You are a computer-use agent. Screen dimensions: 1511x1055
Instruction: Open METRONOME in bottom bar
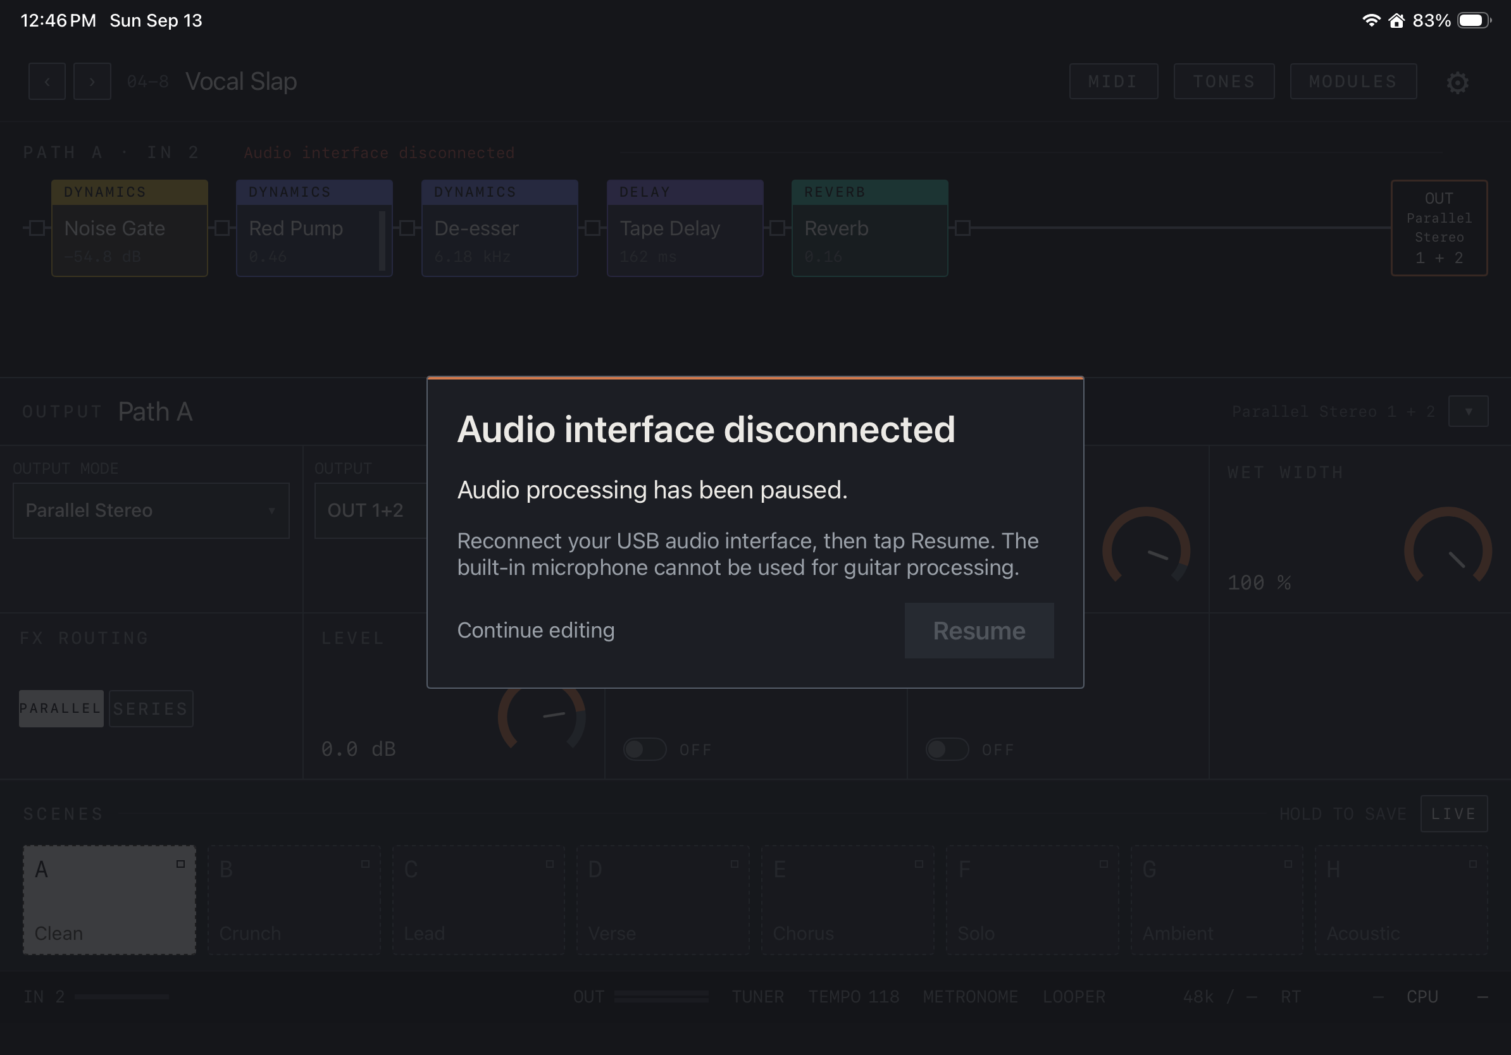970,996
